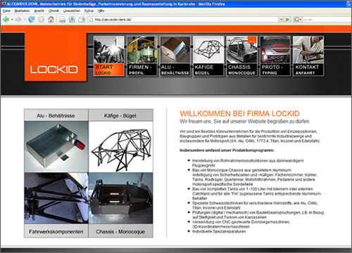Screen dimensions: 352x253
Task: Open the forward history dropdown arrow
Action: click(25, 20)
